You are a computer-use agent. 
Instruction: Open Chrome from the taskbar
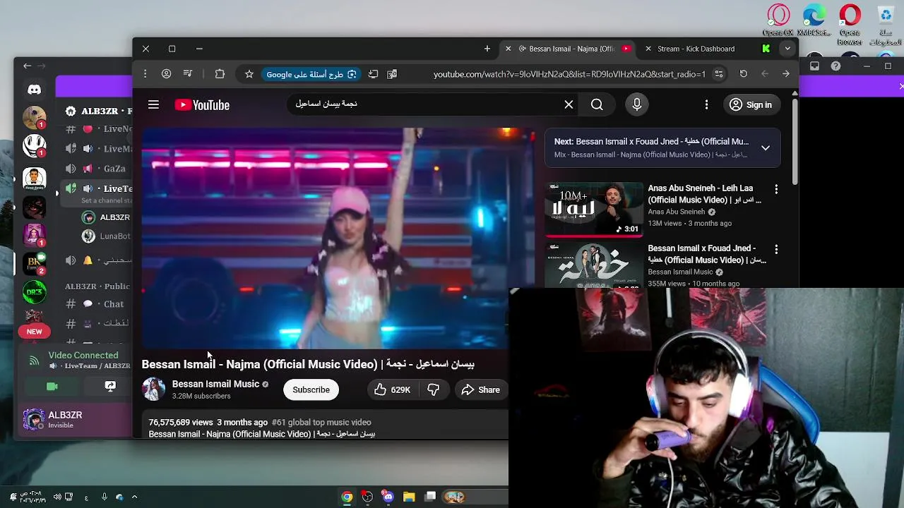(x=347, y=497)
